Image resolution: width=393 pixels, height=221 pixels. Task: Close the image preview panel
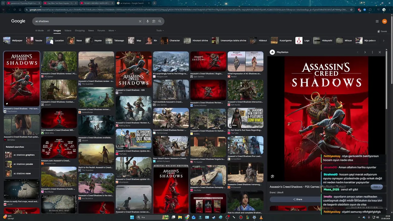click(379, 52)
